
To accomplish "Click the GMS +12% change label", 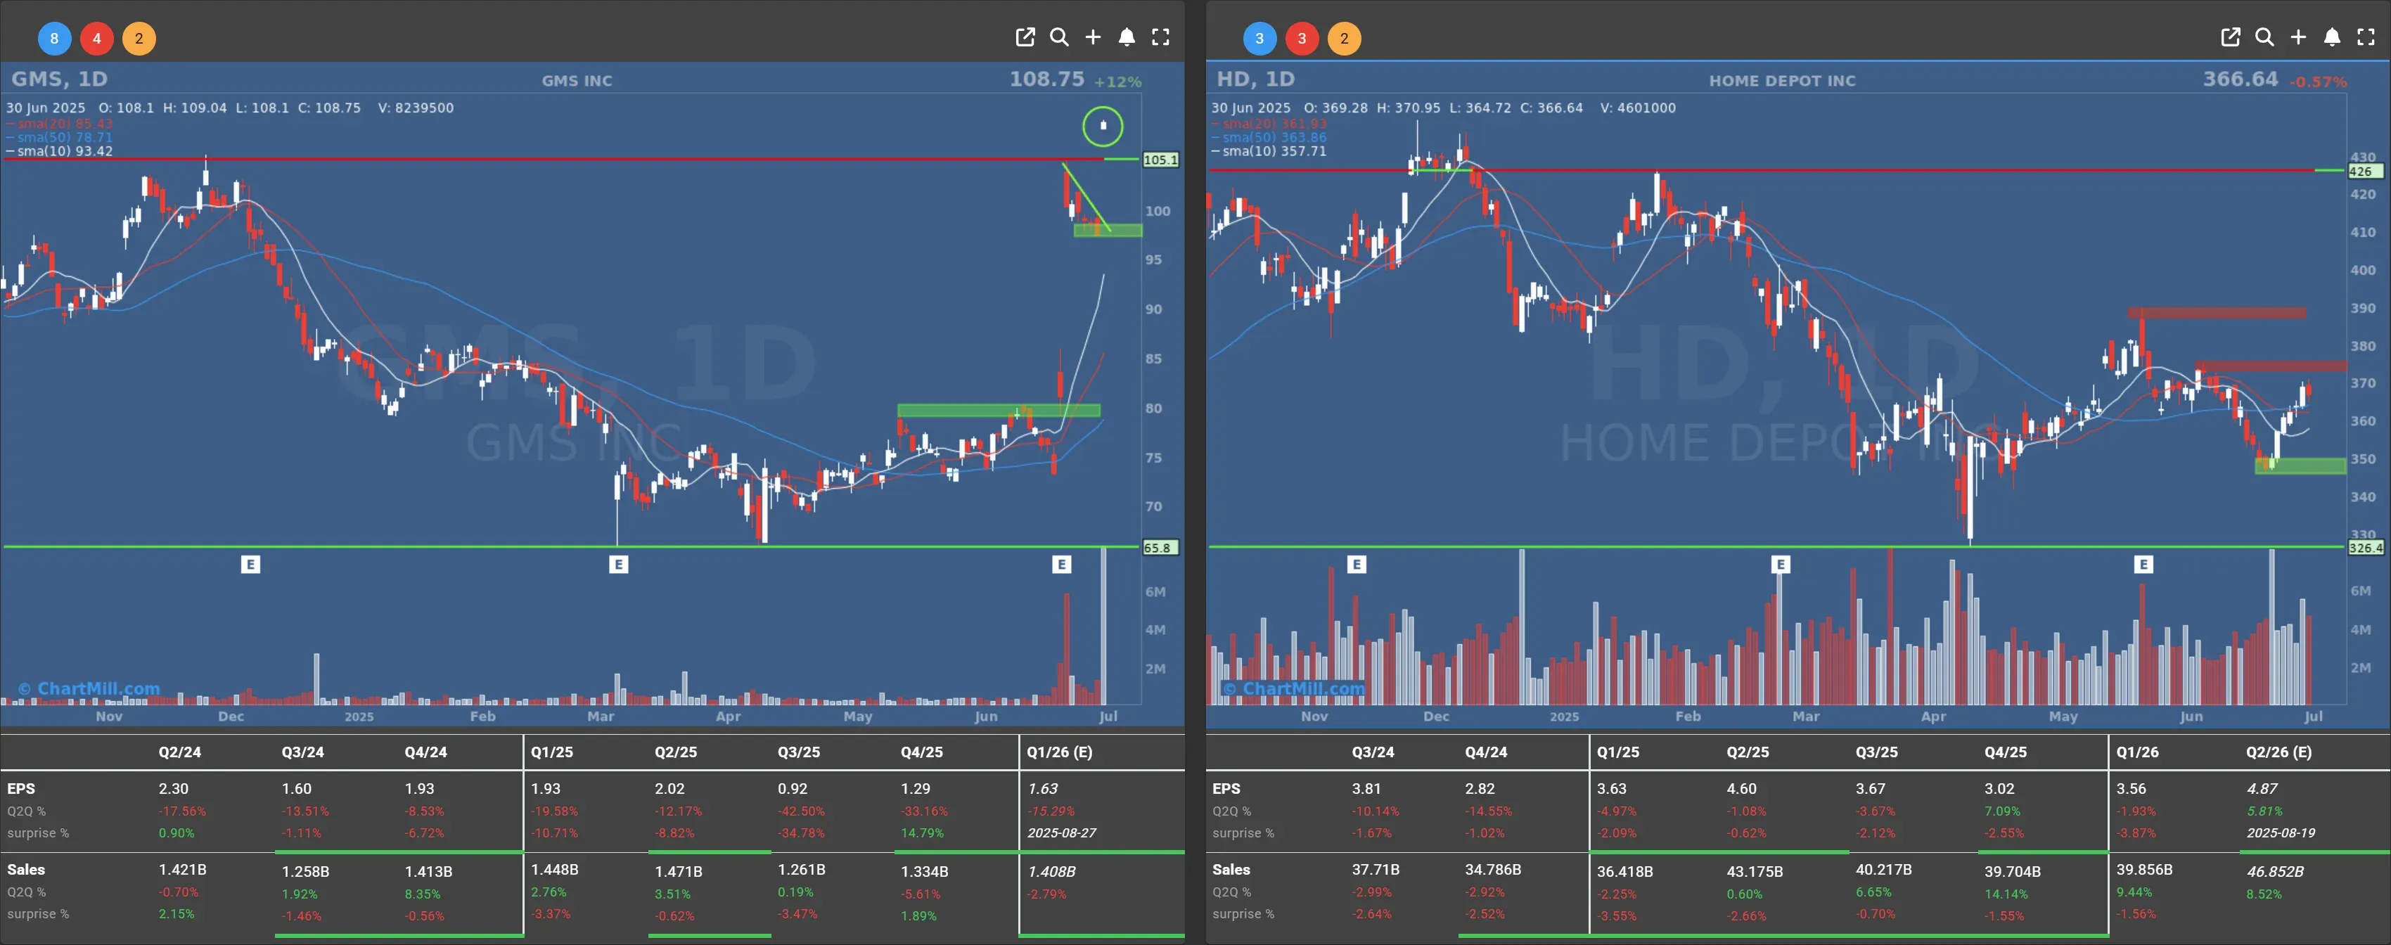I will click(1117, 82).
